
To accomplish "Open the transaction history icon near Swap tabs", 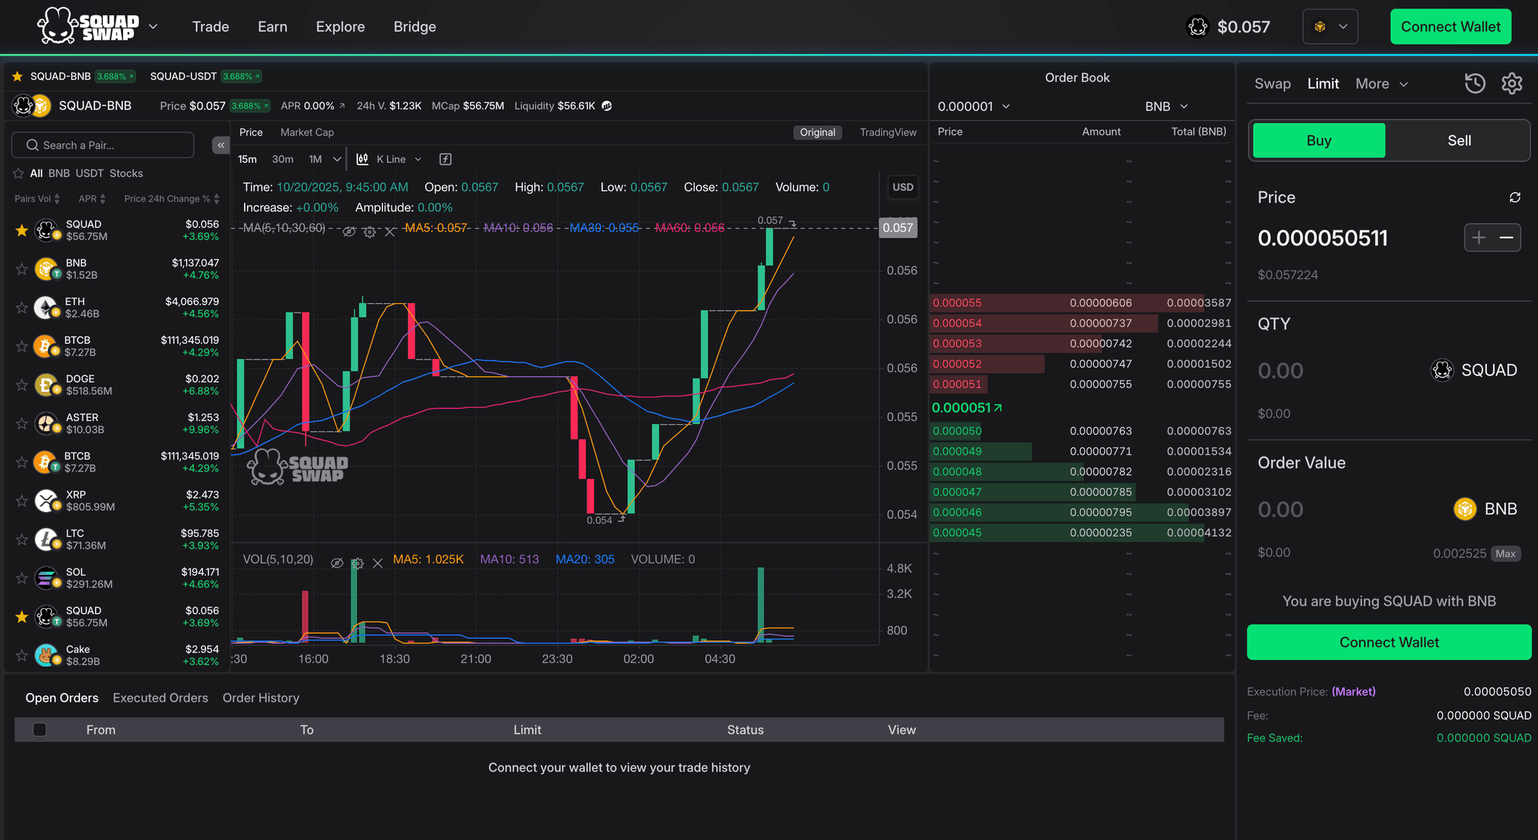I will pos(1474,83).
